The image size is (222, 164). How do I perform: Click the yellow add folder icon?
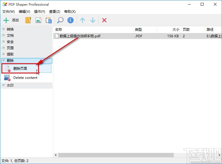28,20
